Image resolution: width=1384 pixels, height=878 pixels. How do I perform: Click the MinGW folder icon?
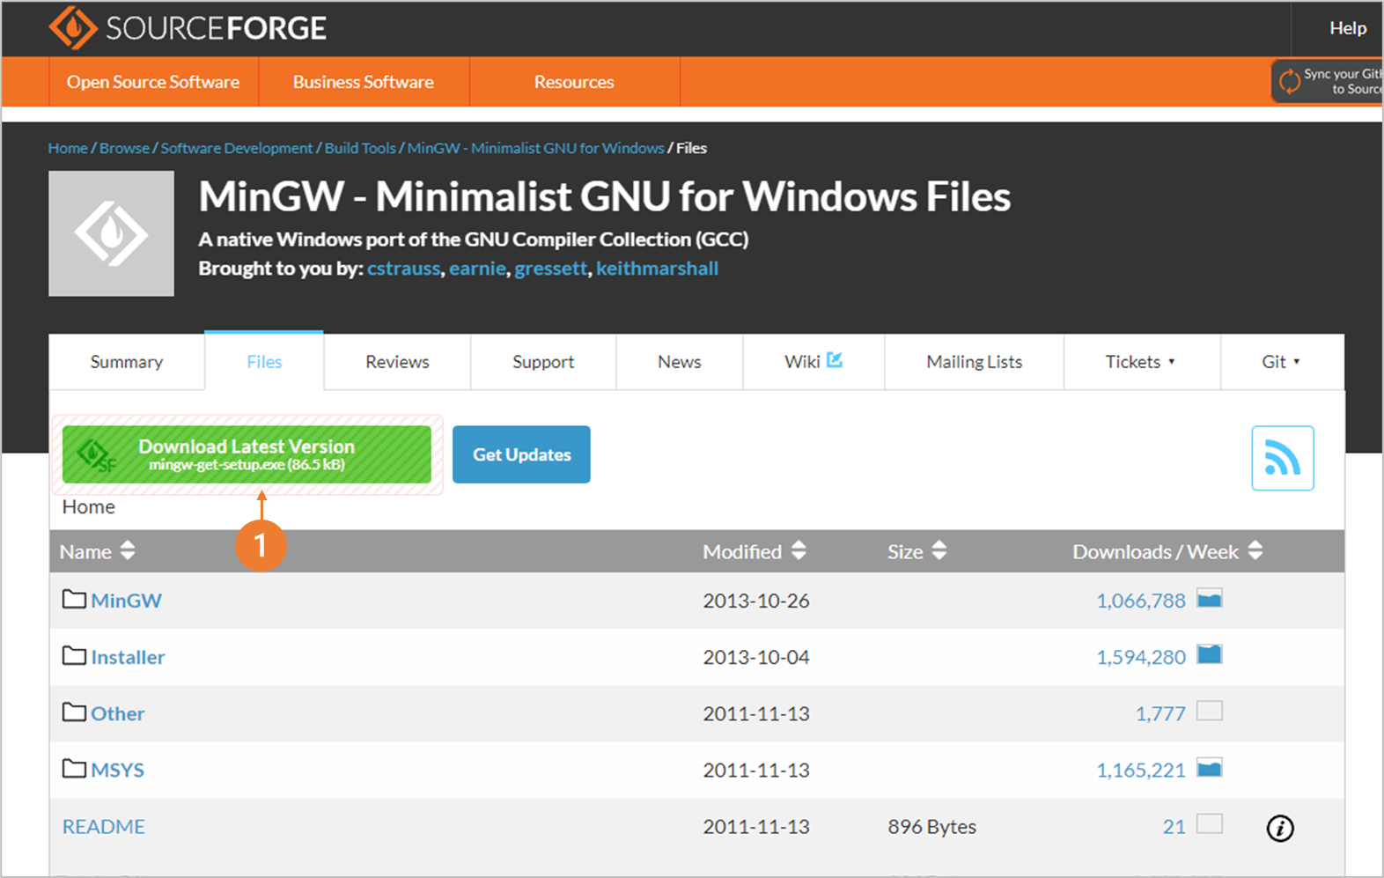click(x=74, y=600)
